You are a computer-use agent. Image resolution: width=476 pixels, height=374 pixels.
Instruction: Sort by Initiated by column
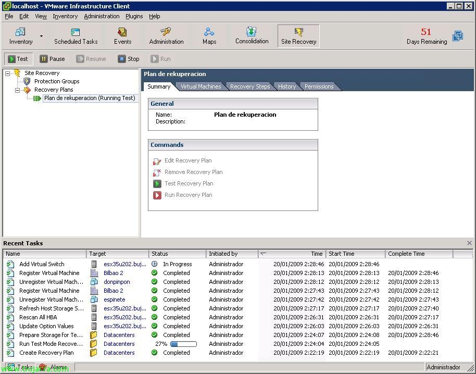click(232, 254)
